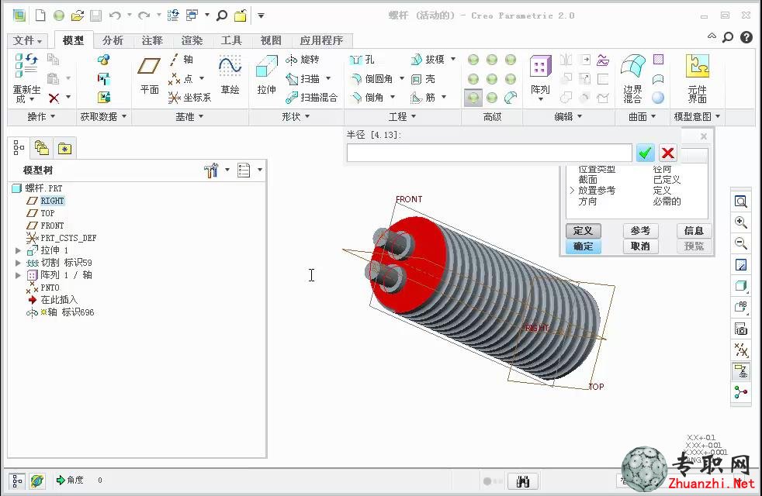Open the 形状 group dropdown
Screen dimensions: 762x496
(x=296, y=116)
